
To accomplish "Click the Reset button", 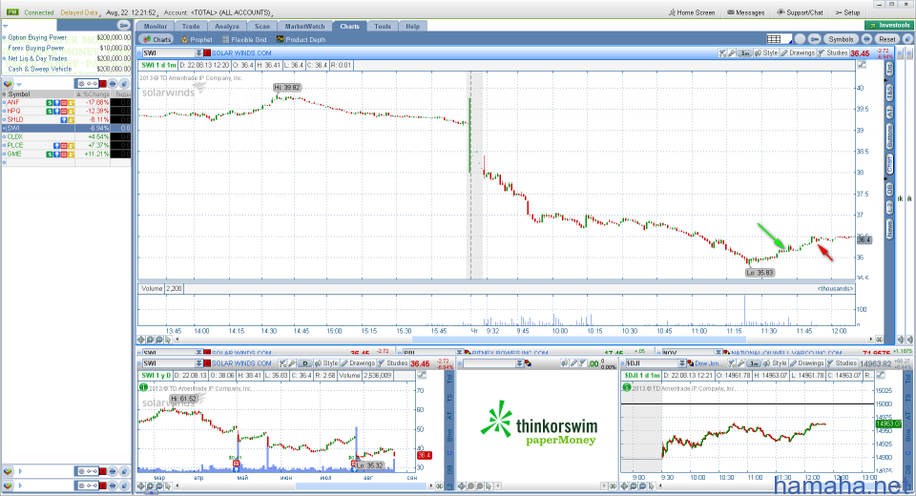I will [x=887, y=38].
